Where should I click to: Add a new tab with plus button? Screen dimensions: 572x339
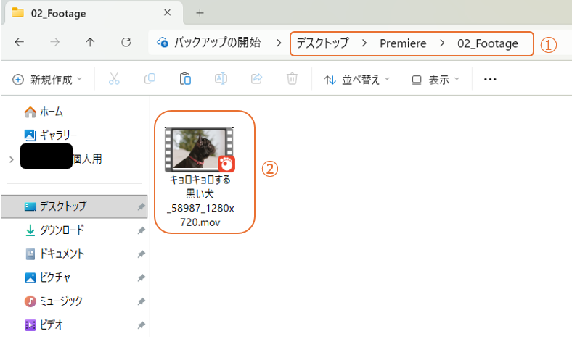click(x=200, y=13)
